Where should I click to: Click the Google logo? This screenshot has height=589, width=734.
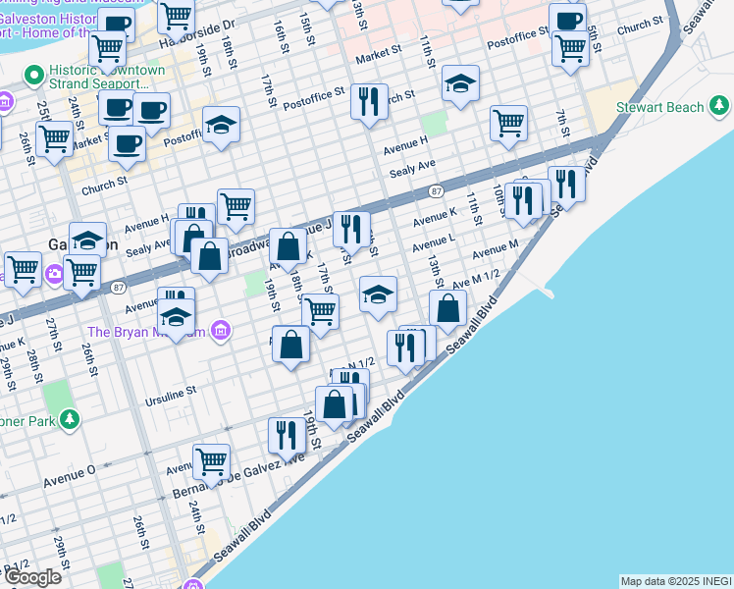tap(32, 576)
